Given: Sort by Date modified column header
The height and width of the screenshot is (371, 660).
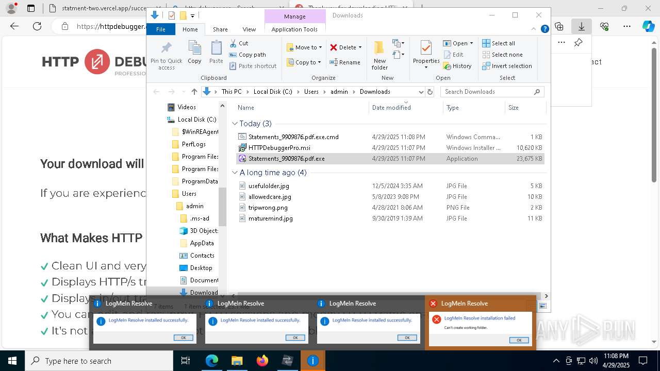Looking at the screenshot, I should click(x=391, y=108).
